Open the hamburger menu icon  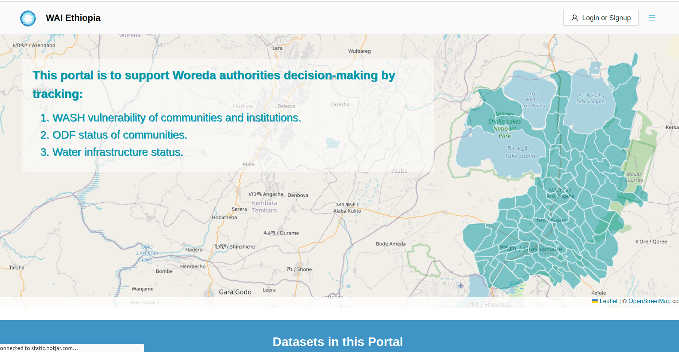652,18
